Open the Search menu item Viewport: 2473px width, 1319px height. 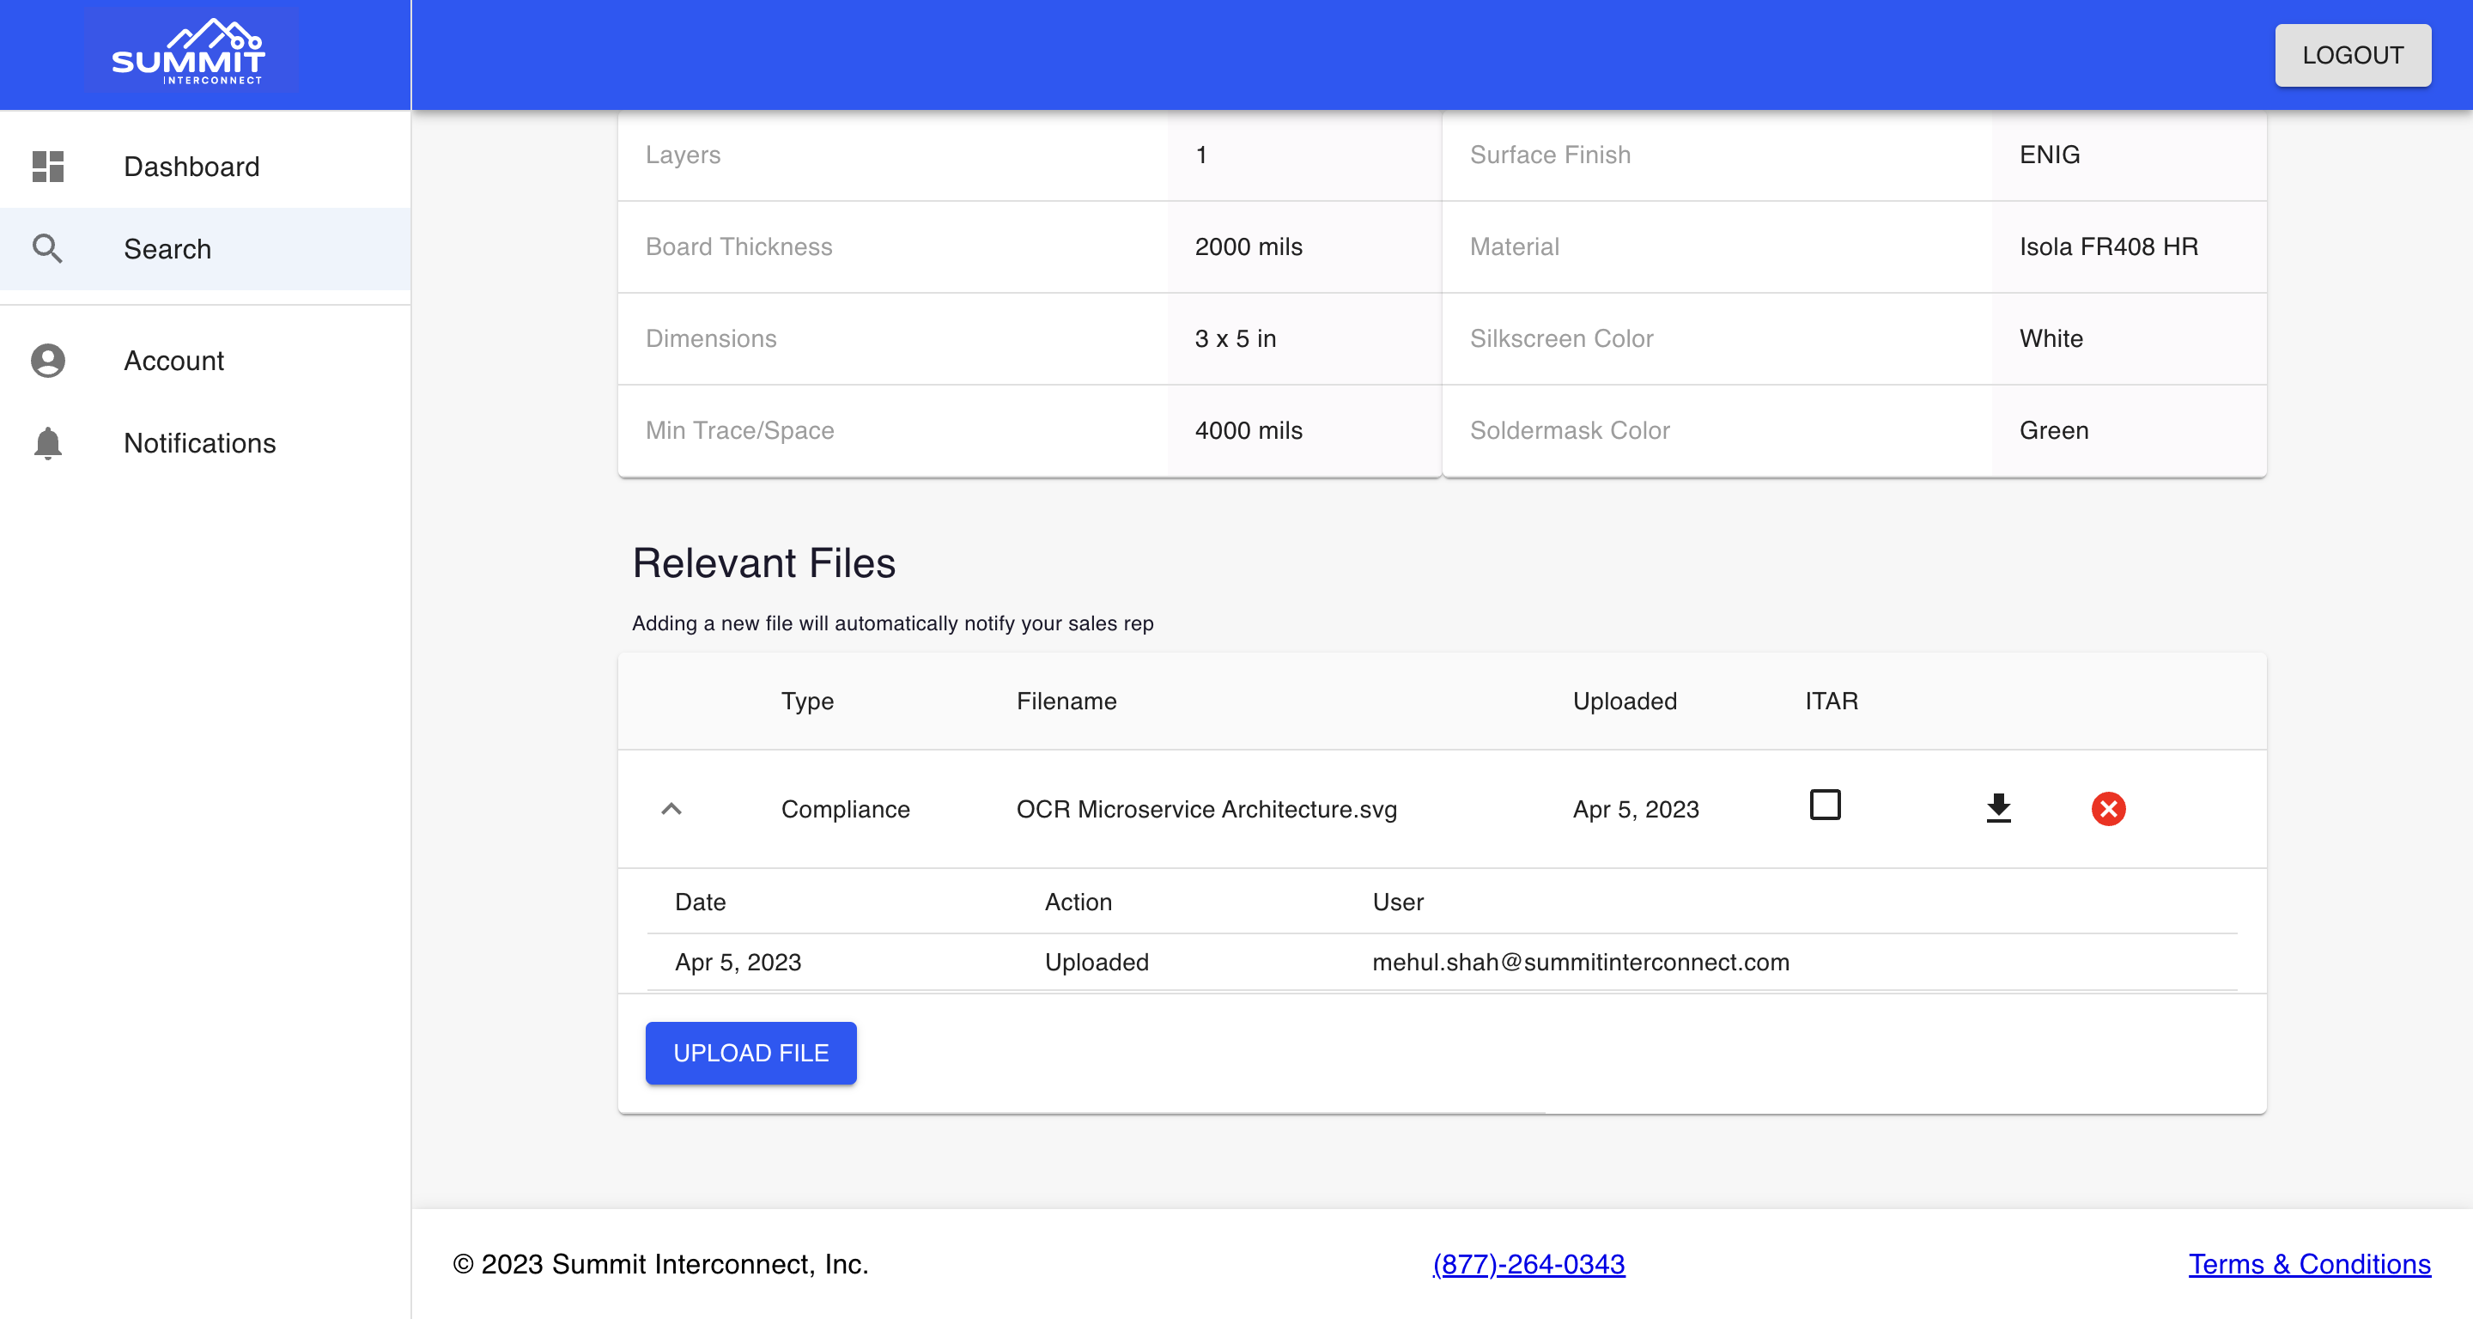[205, 249]
